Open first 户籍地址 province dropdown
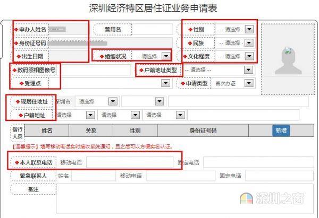319x218 pixels. pyautogui.click(x=90, y=115)
